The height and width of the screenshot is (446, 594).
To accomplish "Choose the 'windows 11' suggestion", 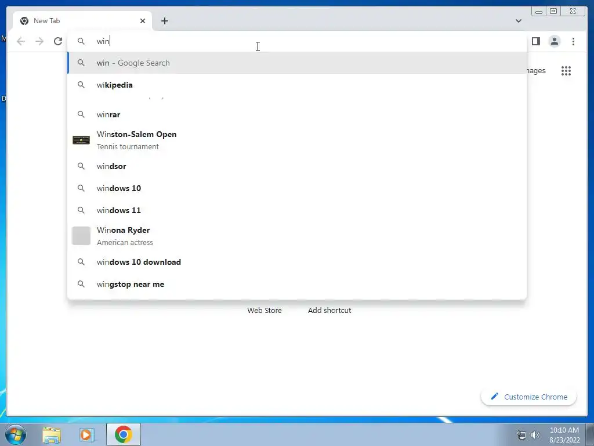I will (297, 210).
